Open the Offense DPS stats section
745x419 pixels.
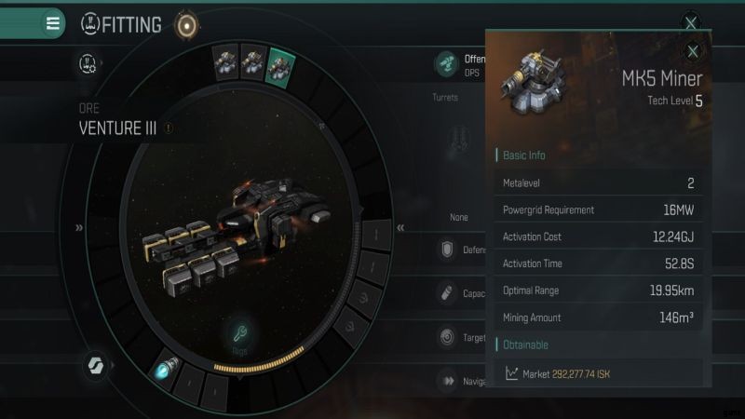click(460, 64)
